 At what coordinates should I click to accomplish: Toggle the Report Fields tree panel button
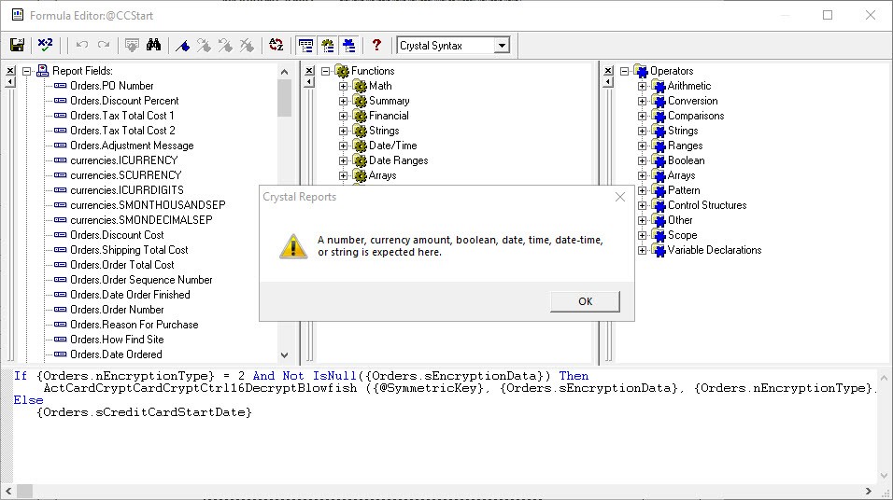point(305,45)
